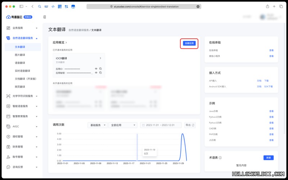Click the AIGC sidebar icon
This screenshot has width=288, height=180.
pos(8,126)
